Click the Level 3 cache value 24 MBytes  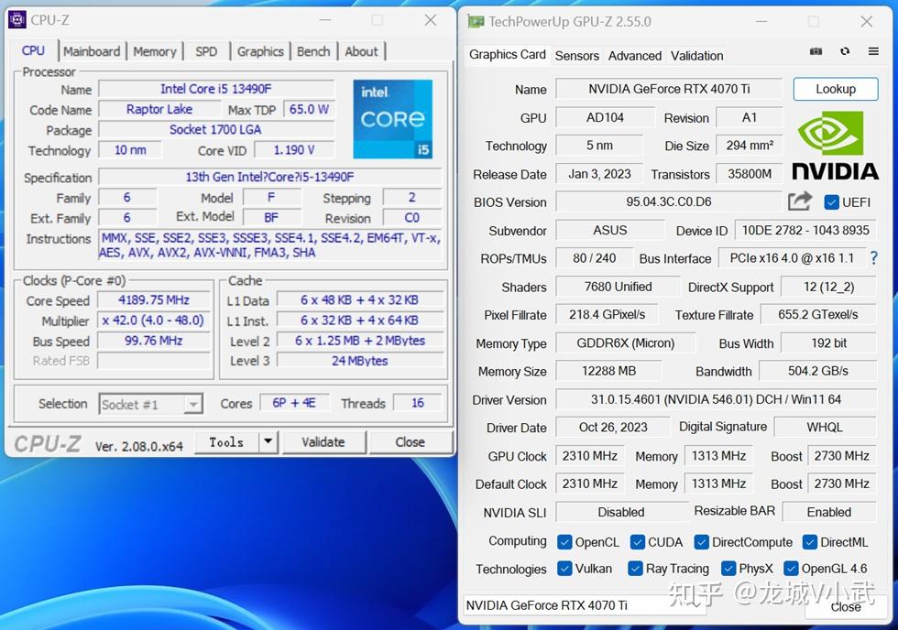click(359, 361)
